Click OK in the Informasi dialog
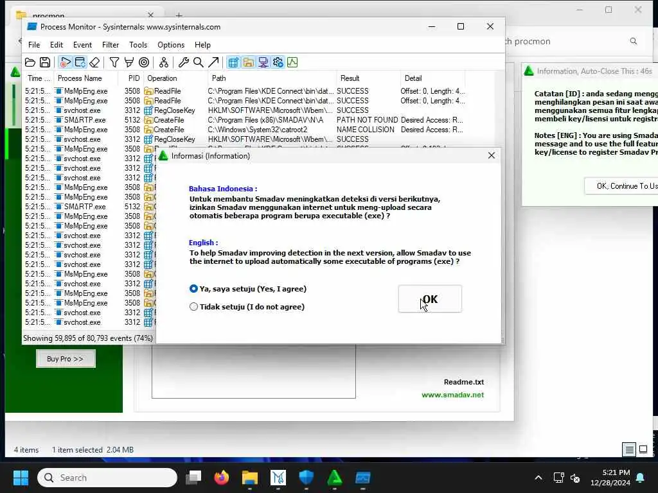Viewport: 658px width, 493px height. [430, 299]
